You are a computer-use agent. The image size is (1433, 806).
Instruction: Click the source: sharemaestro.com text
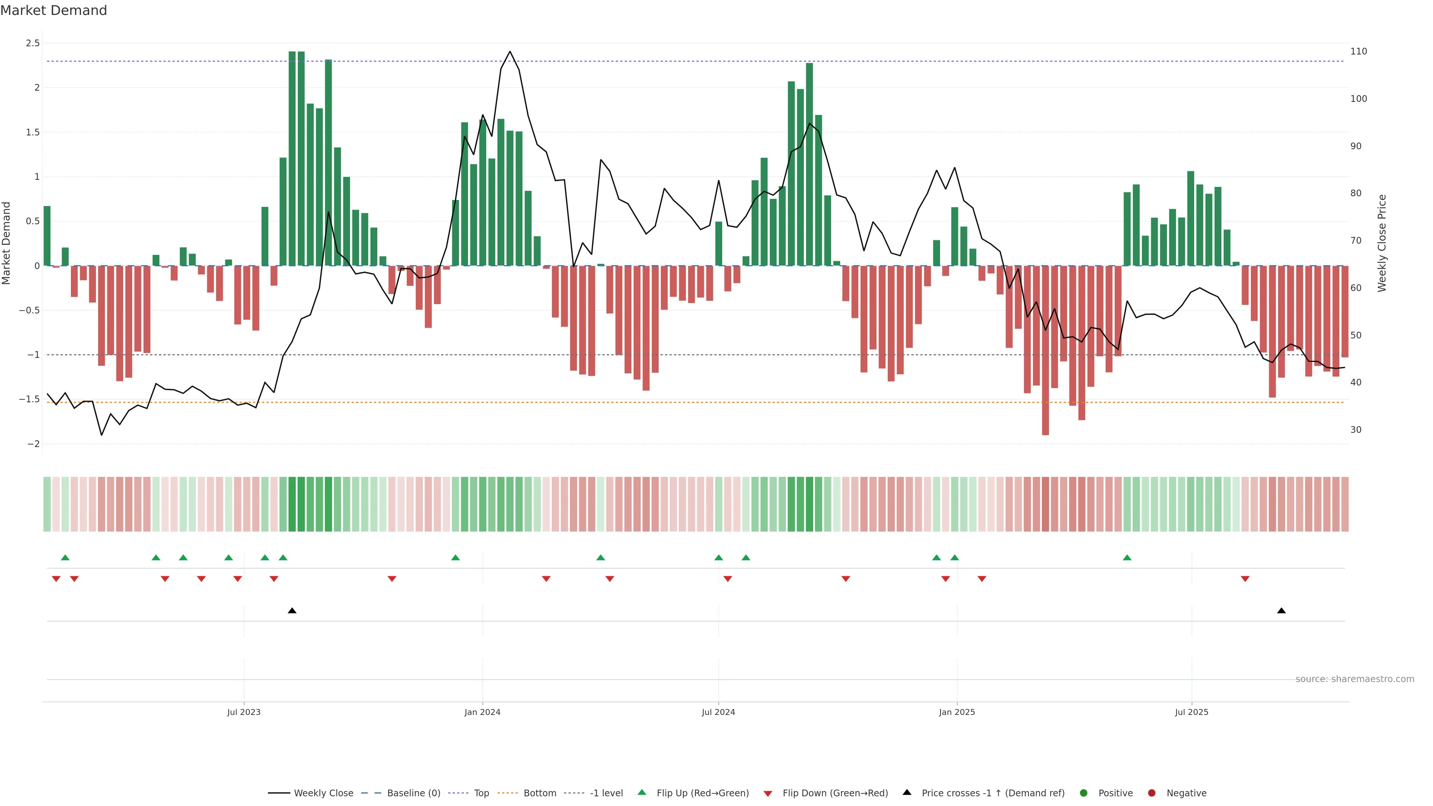tap(1355, 679)
